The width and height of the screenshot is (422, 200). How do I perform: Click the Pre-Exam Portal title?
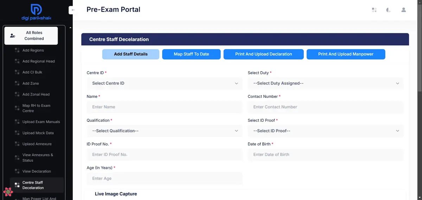113,9
